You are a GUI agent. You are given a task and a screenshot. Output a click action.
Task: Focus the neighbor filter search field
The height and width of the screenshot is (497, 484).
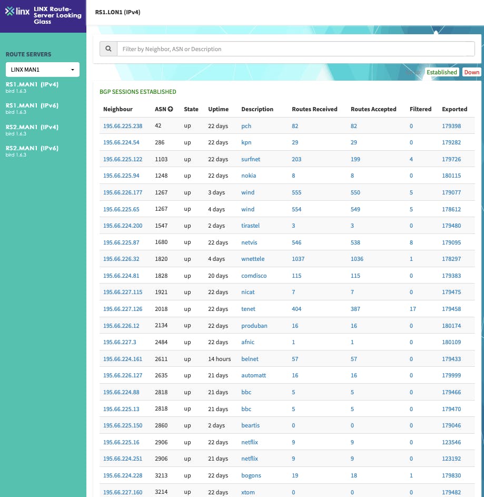pos(295,49)
